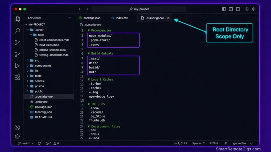Image resolution: width=271 pixels, height=152 pixels.
Task: Open the Extensions view
Action: [17, 77]
